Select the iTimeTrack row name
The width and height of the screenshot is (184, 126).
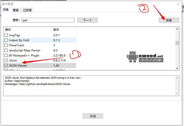pyautogui.click(x=17, y=45)
